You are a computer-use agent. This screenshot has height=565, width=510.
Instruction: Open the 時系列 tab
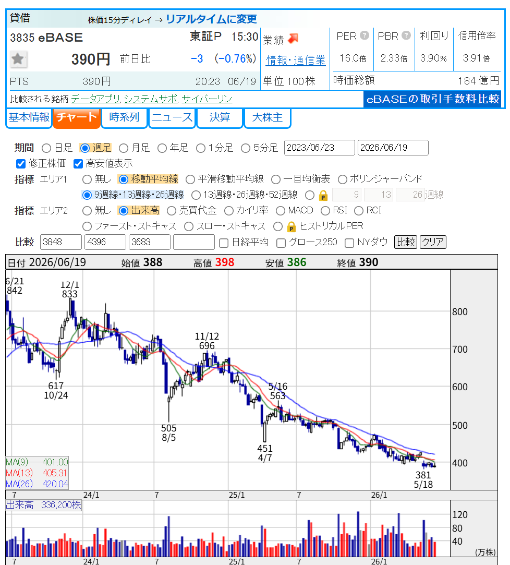(124, 117)
